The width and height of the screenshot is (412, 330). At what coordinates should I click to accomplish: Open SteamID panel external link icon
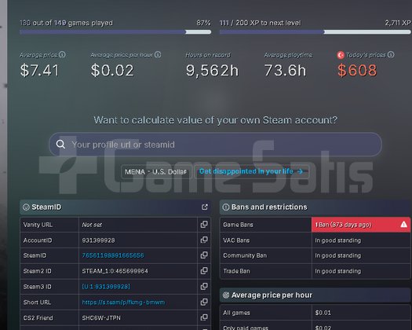pos(204,207)
